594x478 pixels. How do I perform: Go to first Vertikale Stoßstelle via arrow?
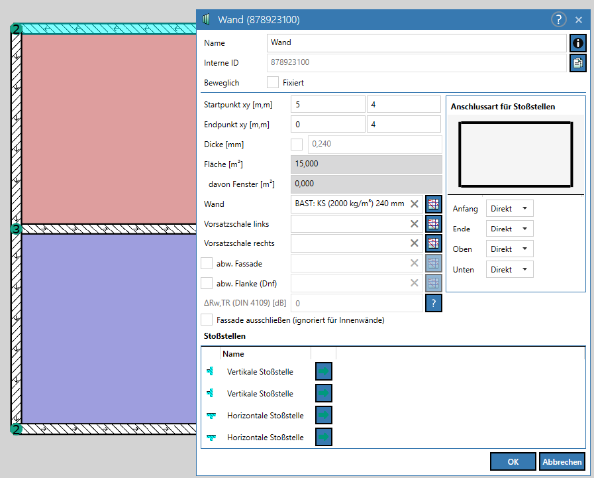[324, 371]
